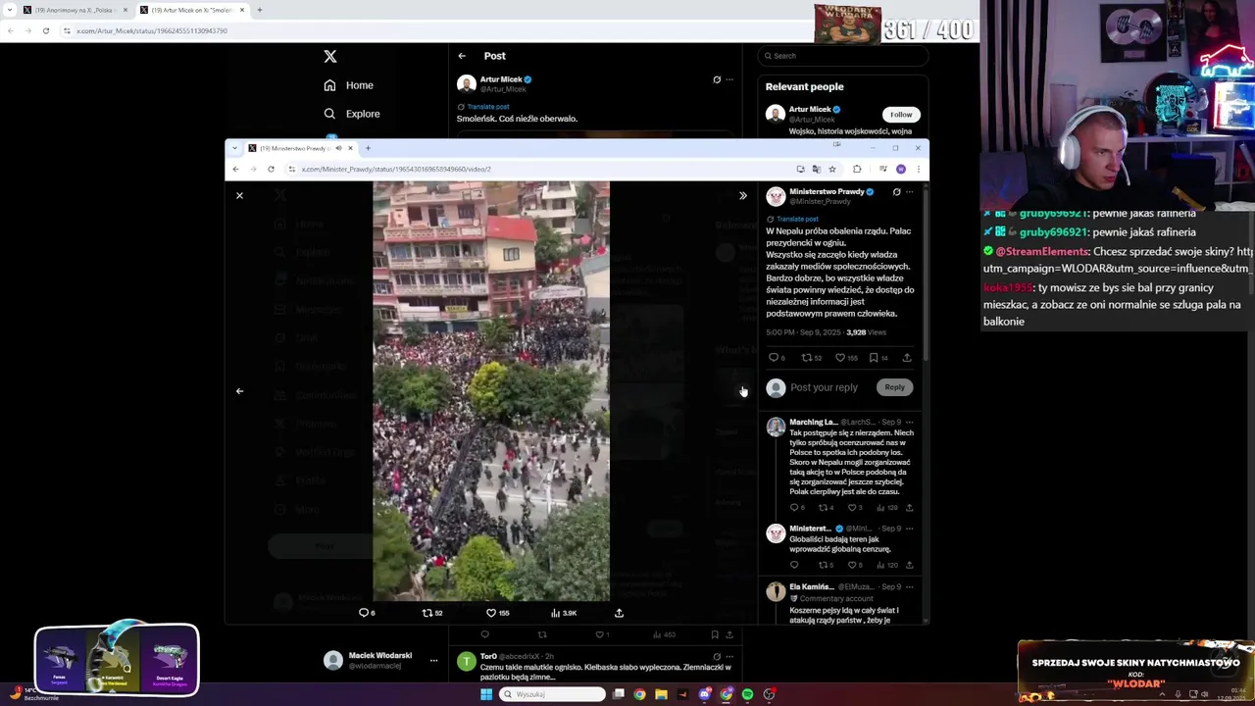The height and width of the screenshot is (706, 1255).
Task: Reload page in Ministerstwo Prawdy window
Action: coord(271,169)
